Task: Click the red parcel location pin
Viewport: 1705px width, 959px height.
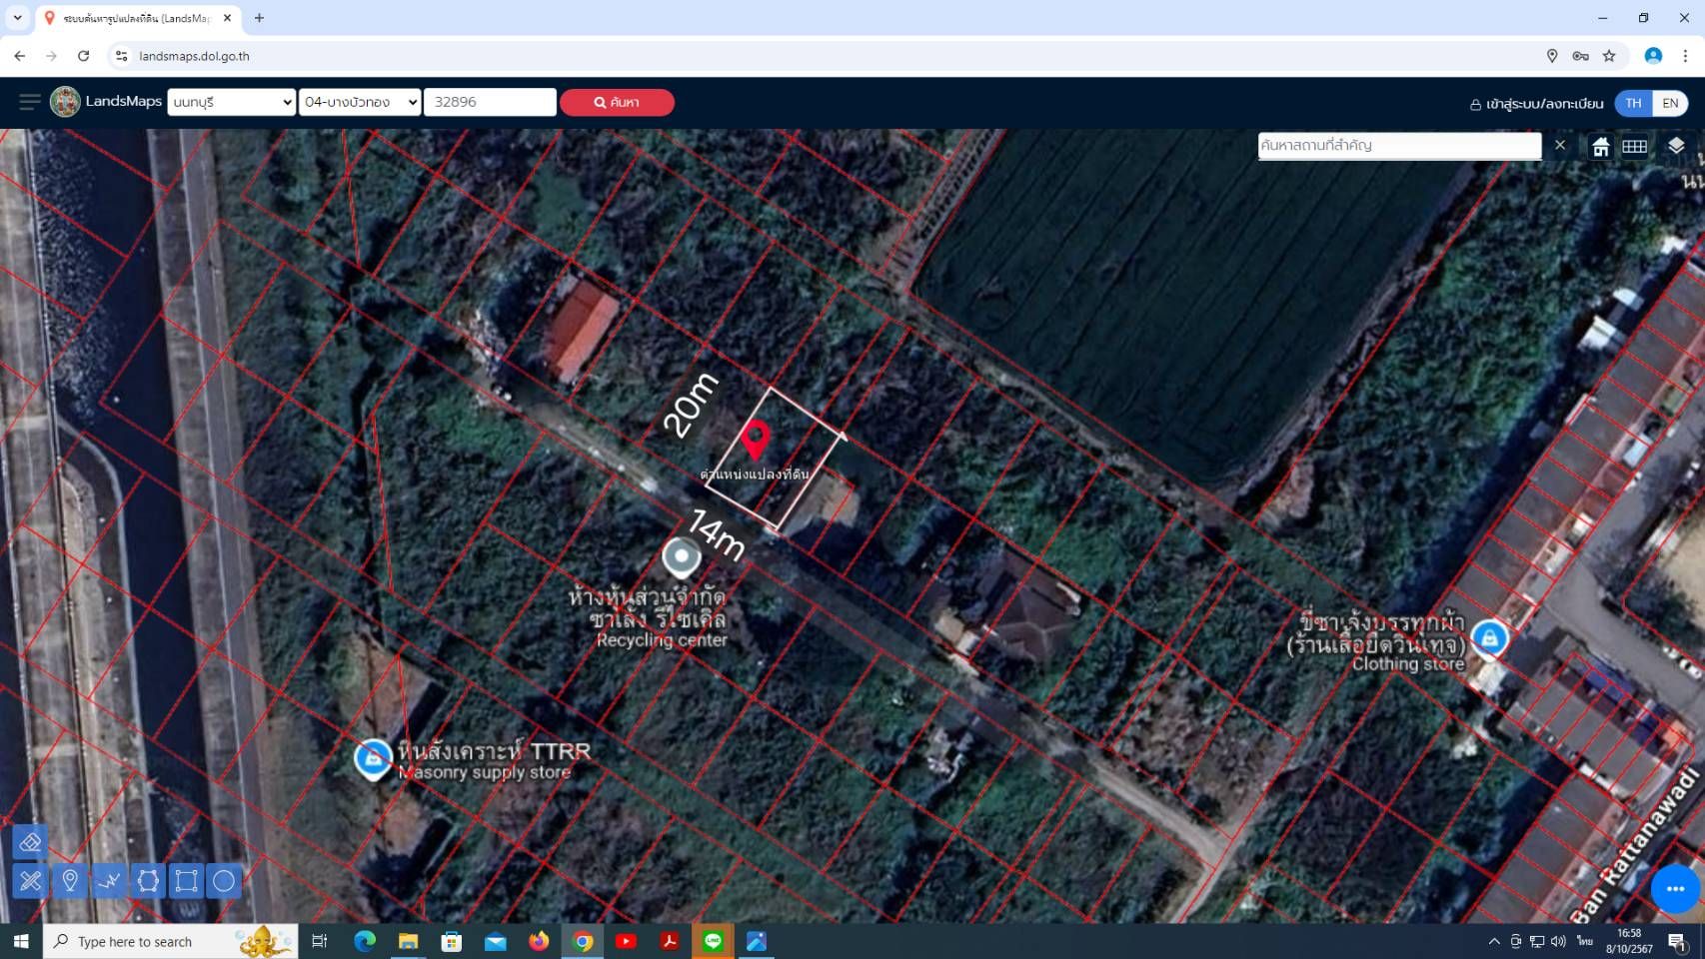Action: click(757, 441)
